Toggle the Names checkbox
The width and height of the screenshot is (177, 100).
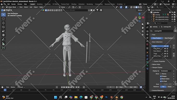pyautogui.click(x=161, y=74)
